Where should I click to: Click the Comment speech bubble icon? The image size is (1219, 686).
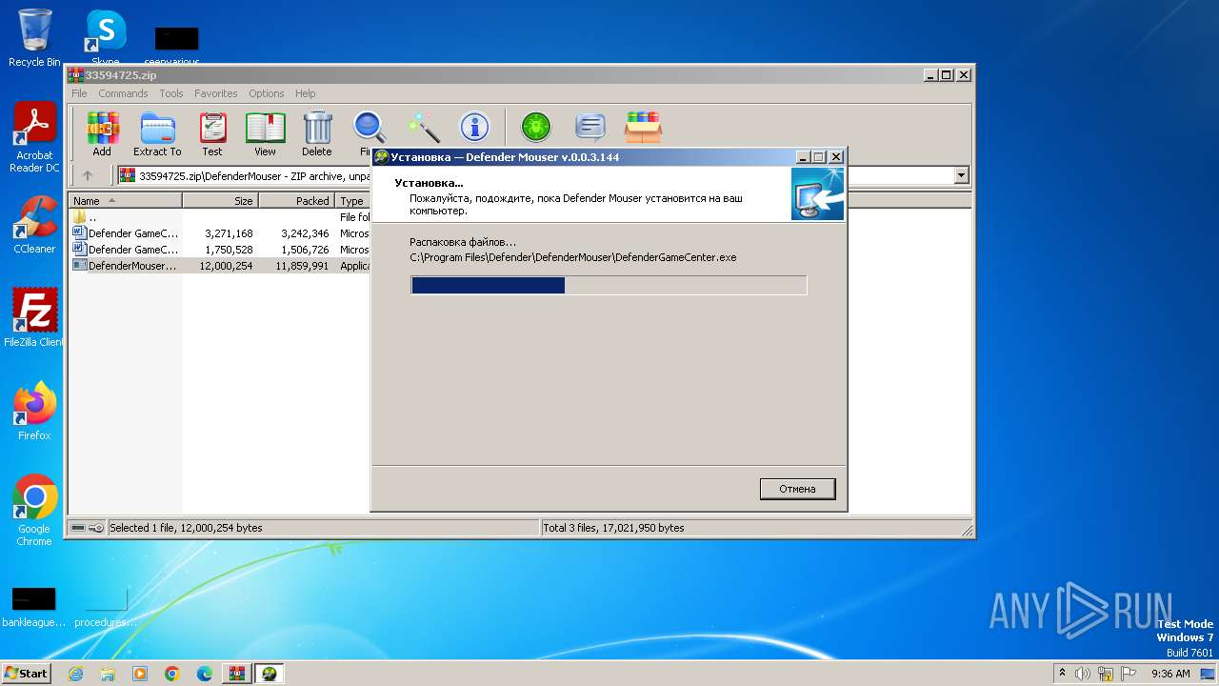click(590, 127)
